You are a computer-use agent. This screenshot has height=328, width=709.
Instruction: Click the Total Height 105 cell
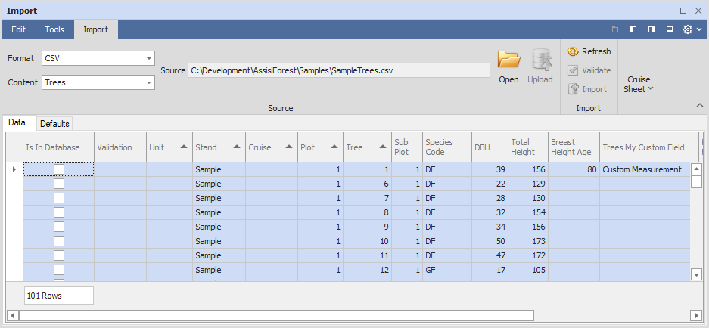pos(528,270)
